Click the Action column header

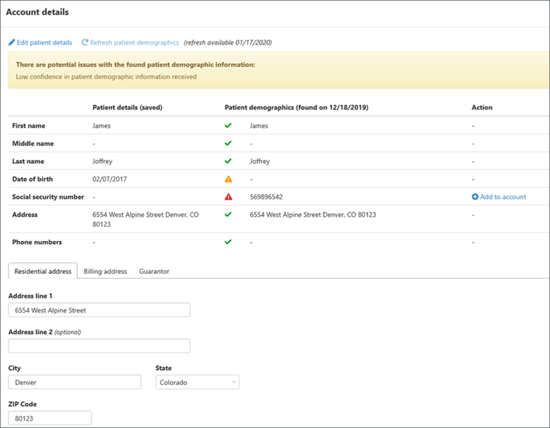coord(482,107)
